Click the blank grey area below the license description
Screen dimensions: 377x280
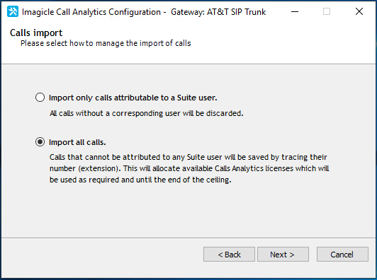188,211
